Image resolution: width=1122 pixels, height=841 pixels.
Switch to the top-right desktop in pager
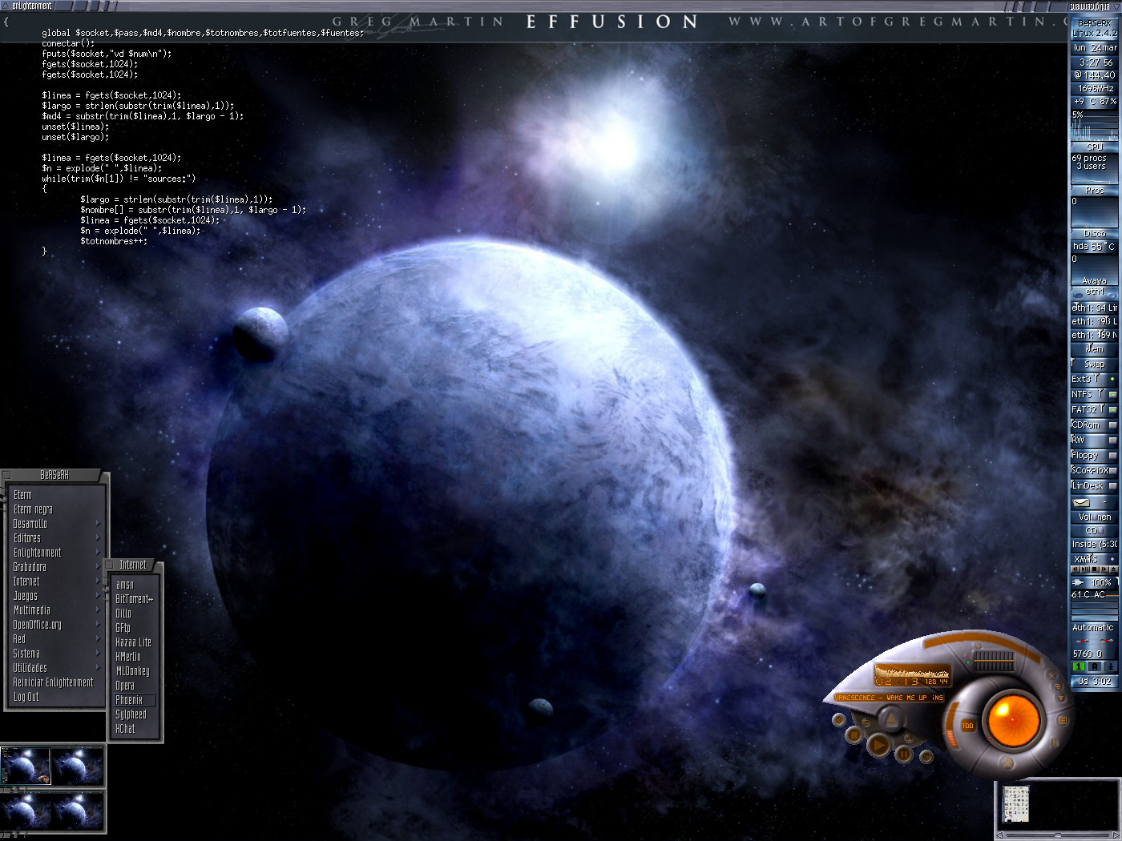(x=78, y=766)
